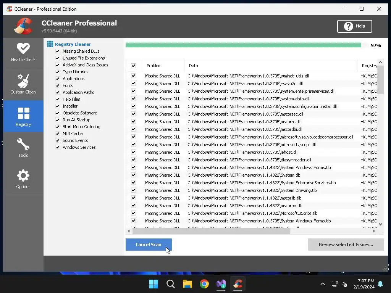Image resolution: width=391 pixels, height=293 pixels.
Task: Toggle Application Paths checkbox
Action: pyautogui.click(x=58, y=92)
